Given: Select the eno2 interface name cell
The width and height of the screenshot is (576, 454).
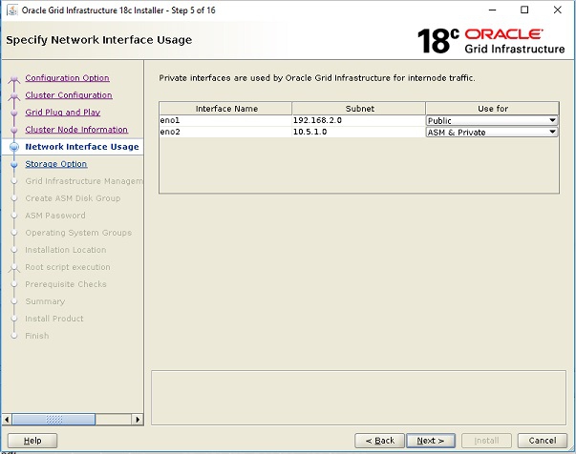Looking at the screenshot, I should coord(225,132).
